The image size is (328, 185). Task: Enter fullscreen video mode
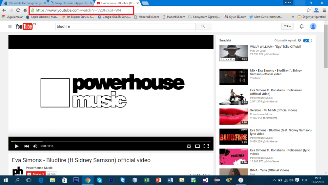tap(206, 146)
